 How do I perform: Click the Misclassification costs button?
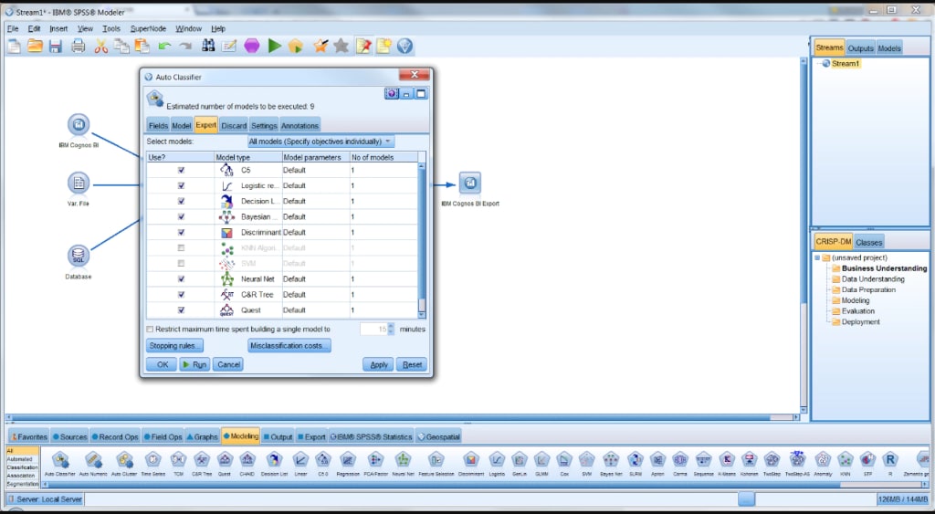tap(289, 345)
